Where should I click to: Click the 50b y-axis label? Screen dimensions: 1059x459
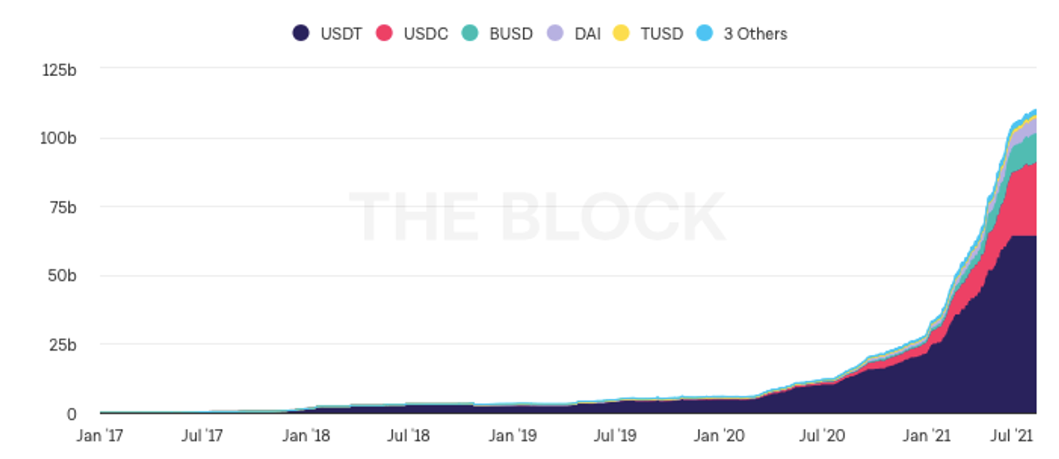tap(62, 276)
